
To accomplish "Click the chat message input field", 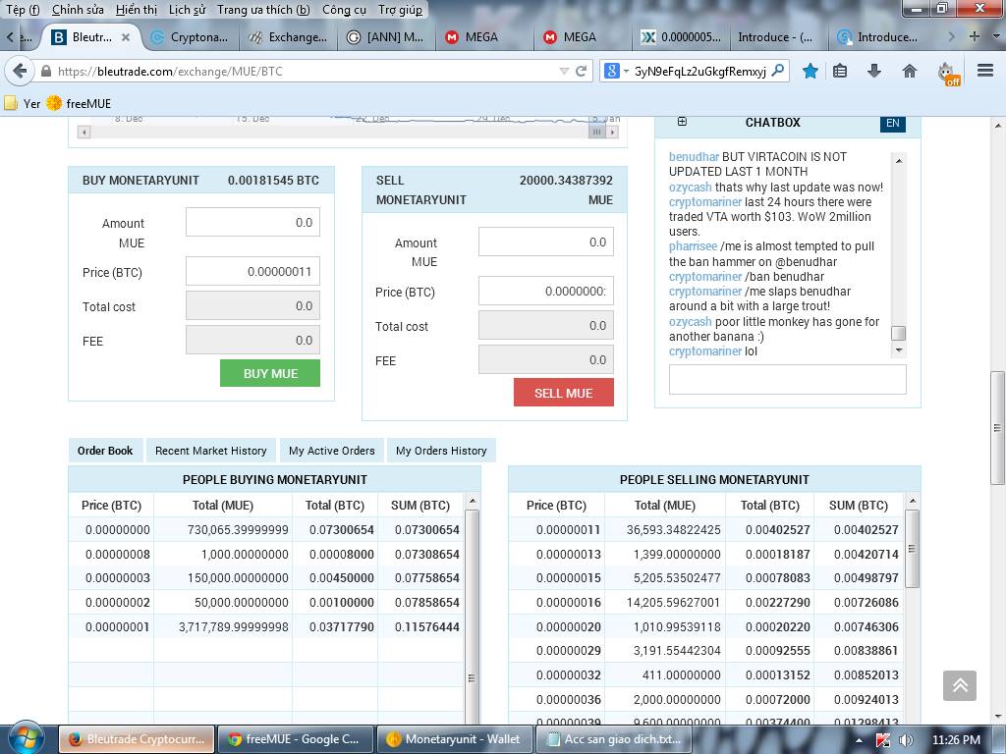I will point(787,380).
